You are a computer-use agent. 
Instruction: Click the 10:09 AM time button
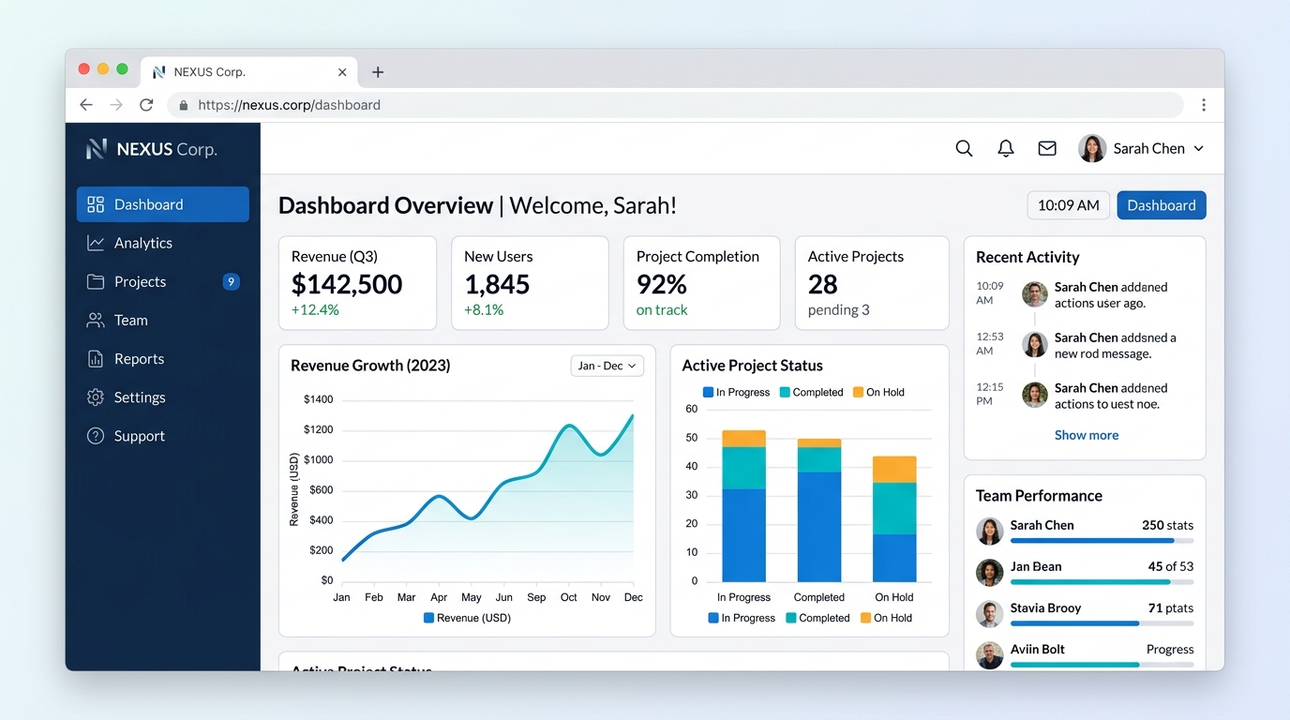click(1069, 205)
